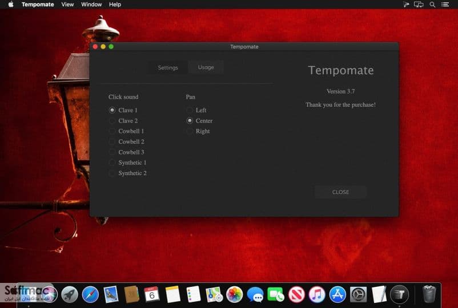The image size is (458, 308).
Task: Open Mail from the dock
Action: (111, 294)
